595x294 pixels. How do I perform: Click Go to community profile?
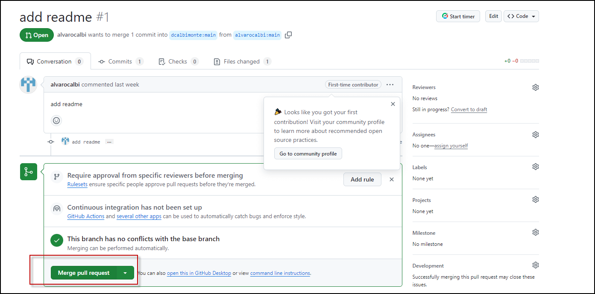pos(308,153)
